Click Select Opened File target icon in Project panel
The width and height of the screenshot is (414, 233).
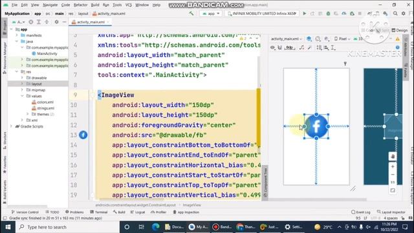[31, 22]
